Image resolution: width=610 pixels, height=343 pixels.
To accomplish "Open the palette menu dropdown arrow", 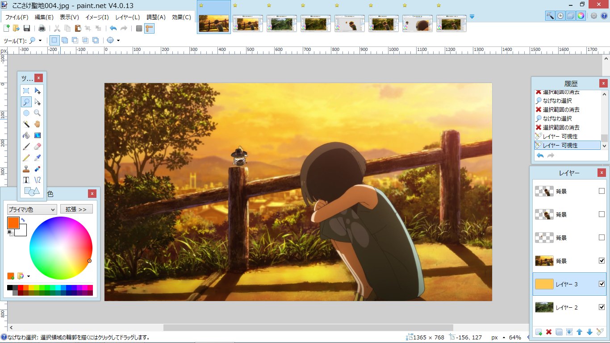I will click(29, 276).
